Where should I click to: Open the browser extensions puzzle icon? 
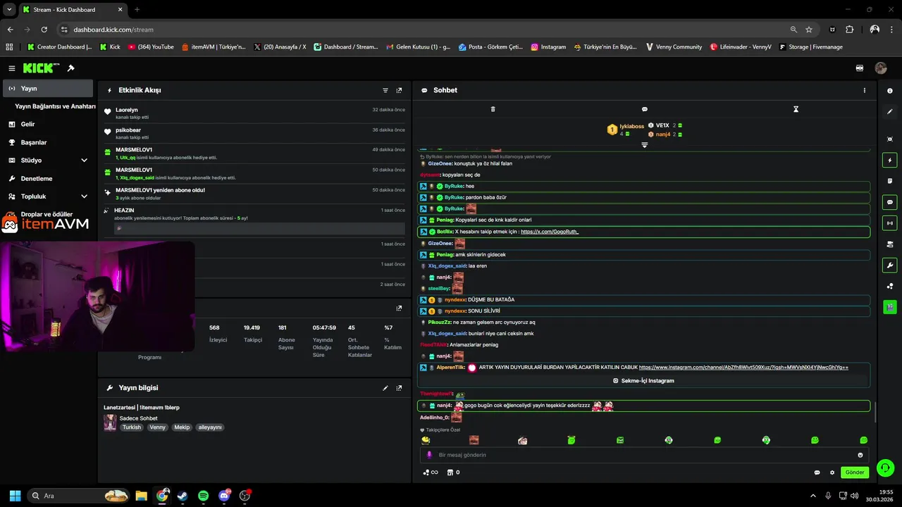click(849, 30)
